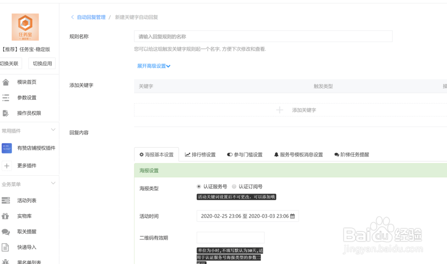The width and height of the screenshot is (447, 264).
Task: Collapse the 业务菜单 section
Action: (54, 183)
